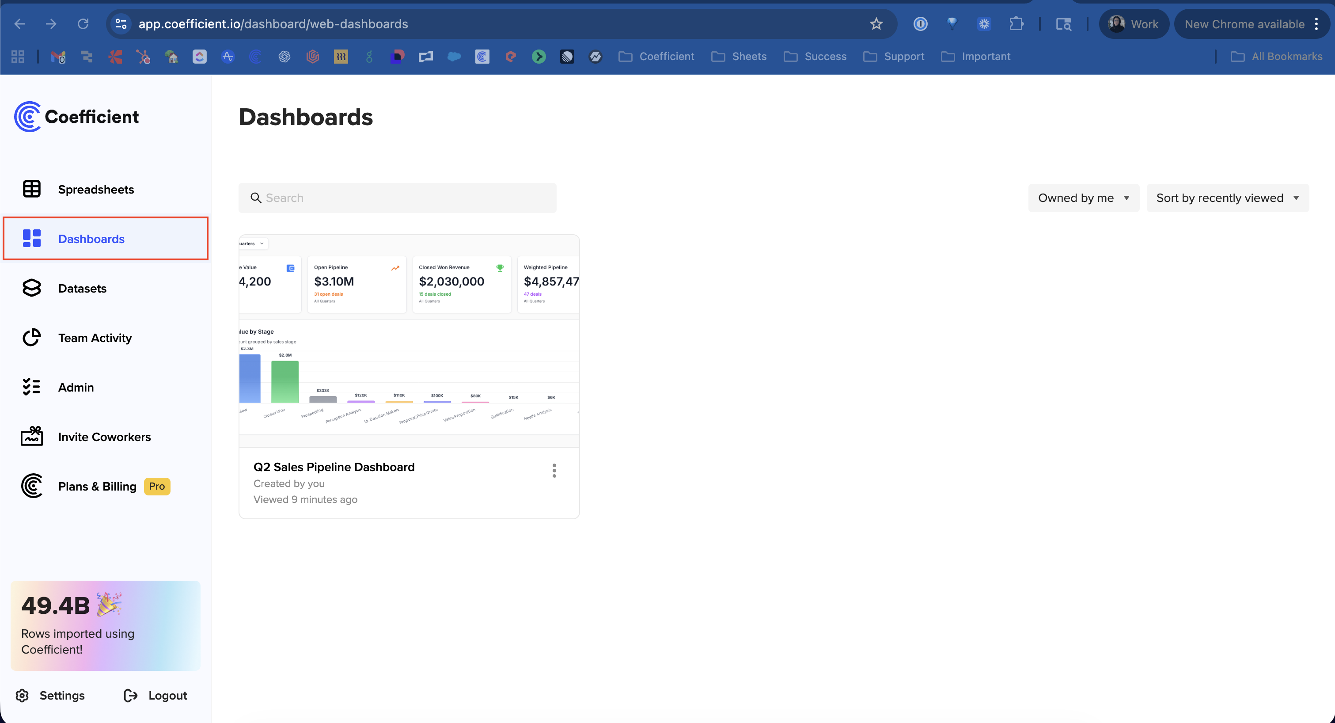The width and height of the screenshot is (1335, 723).
Task: Open the Success bookmarks folder
Action: click(815, 57)
